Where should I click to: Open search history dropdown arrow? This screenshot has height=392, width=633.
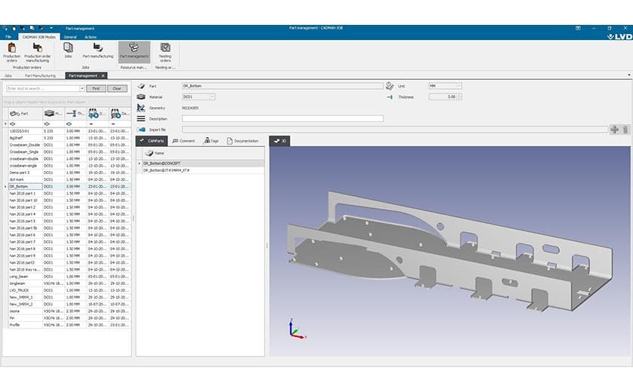(x=82, y=88)
